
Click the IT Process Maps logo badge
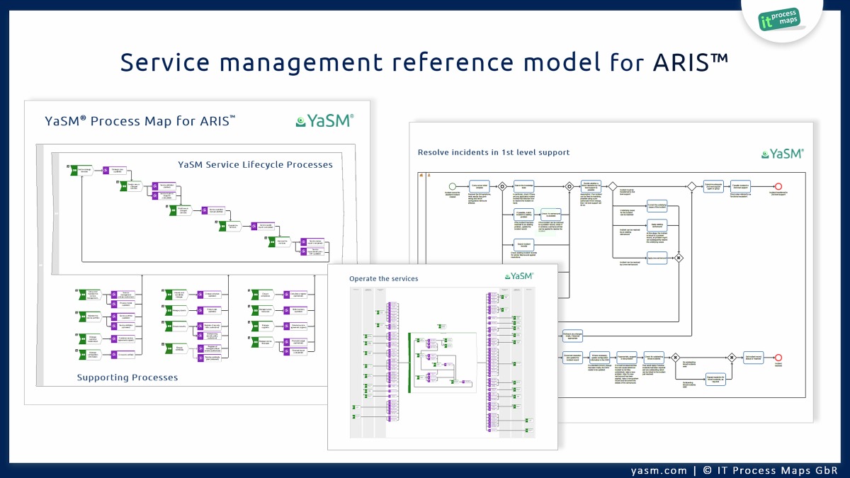[778, 19]
